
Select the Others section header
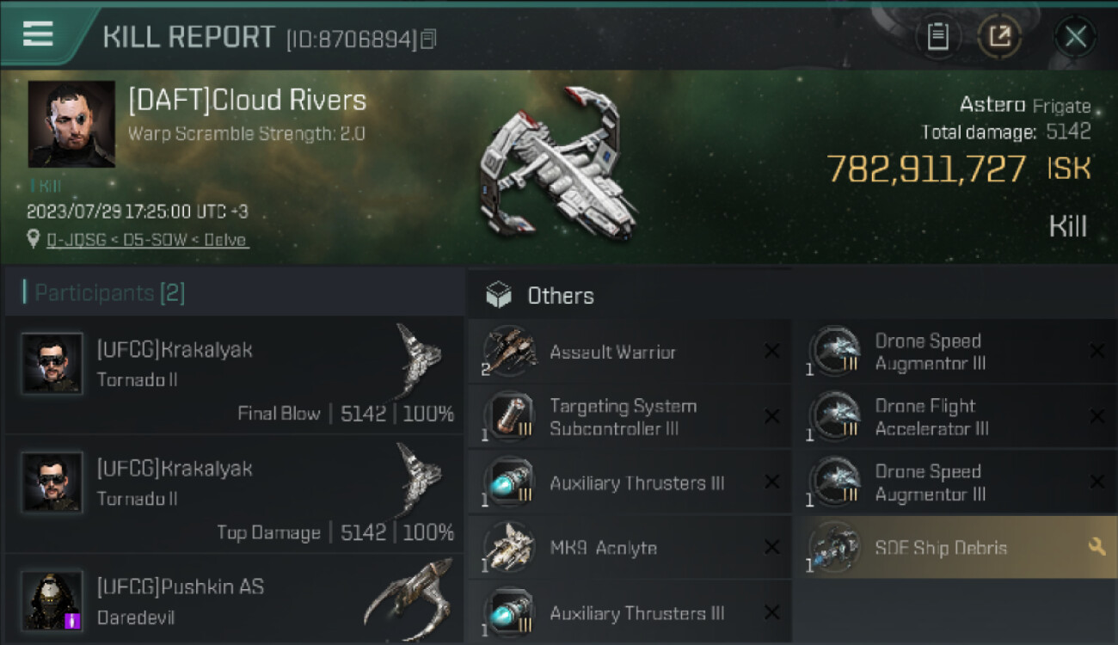(560, 296)
